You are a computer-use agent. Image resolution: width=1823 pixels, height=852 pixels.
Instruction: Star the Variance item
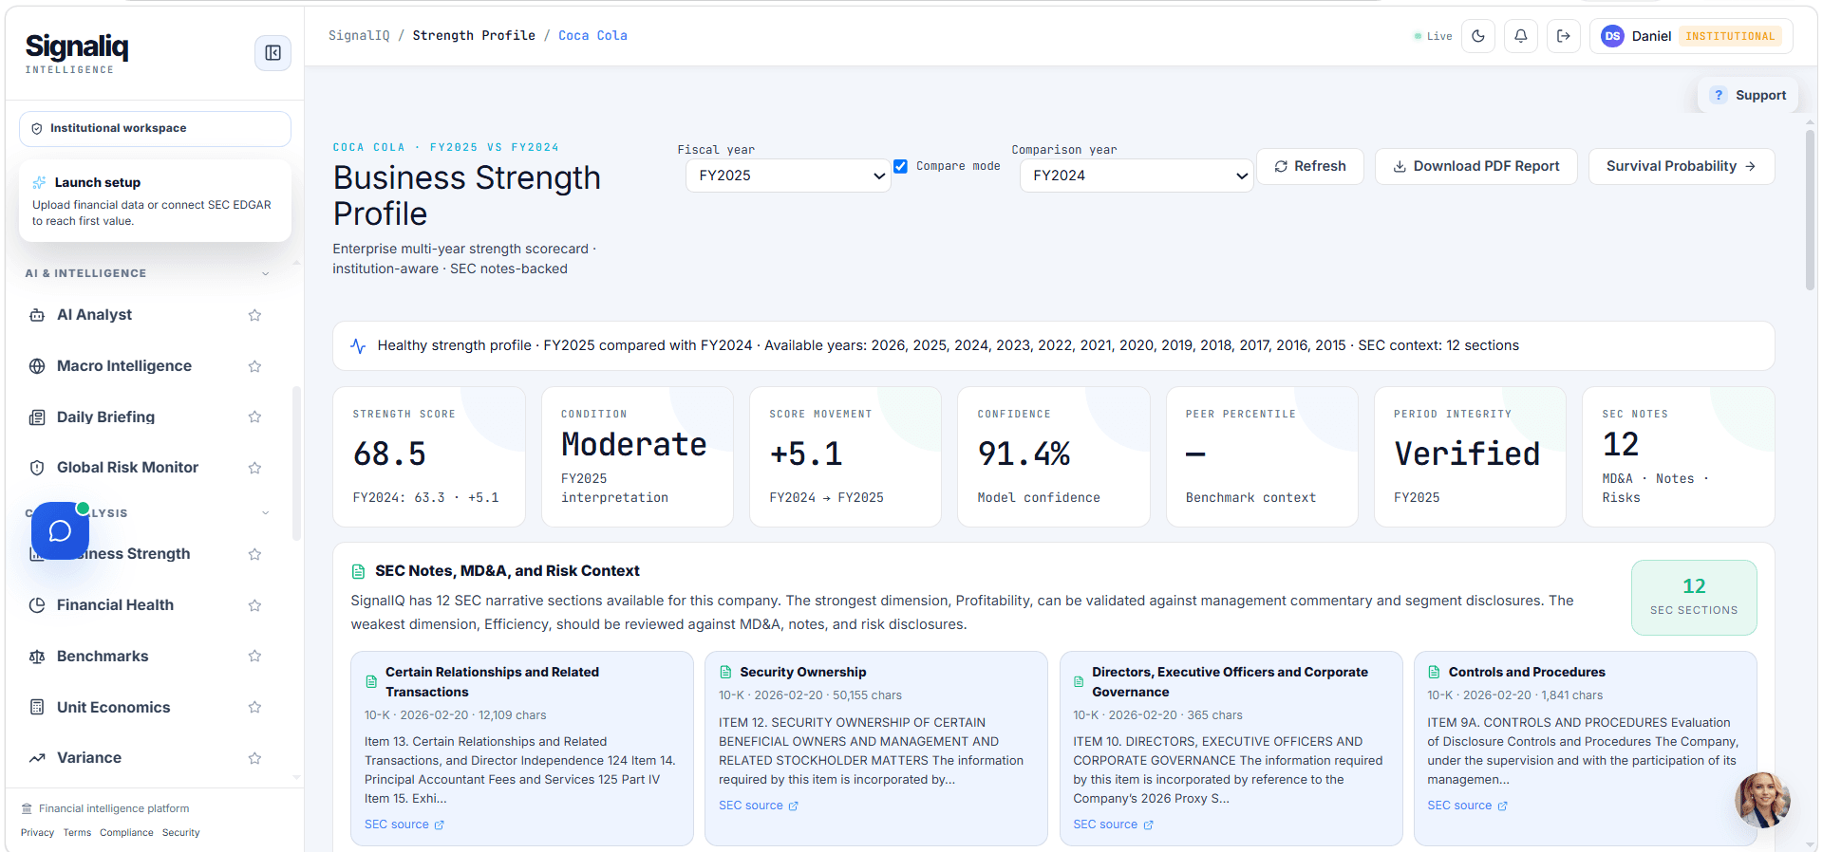tap(254, 758)
